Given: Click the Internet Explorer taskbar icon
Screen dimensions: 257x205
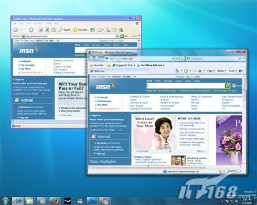Looking at the screenshot, I should 18,201.
